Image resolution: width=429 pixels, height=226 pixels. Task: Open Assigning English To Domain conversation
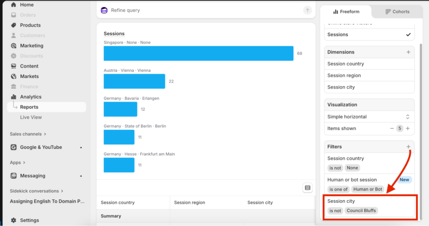47,201
